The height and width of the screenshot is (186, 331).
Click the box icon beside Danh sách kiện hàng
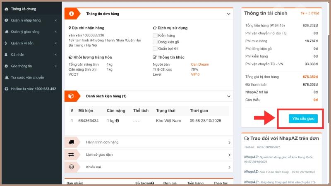click(x=71, y=96)
